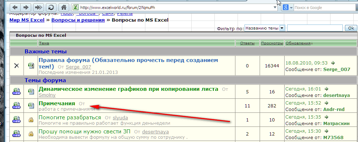Open the 'Правила форума' topic title

click(x=128, y=63)
